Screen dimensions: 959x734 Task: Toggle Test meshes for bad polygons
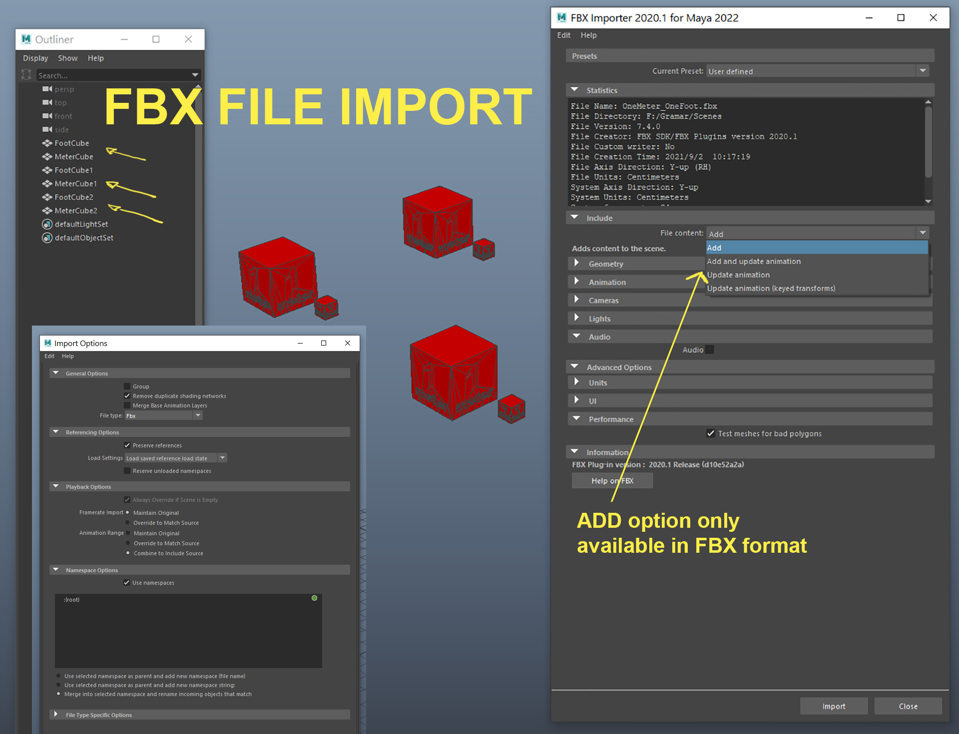click(x=711, y=433)
